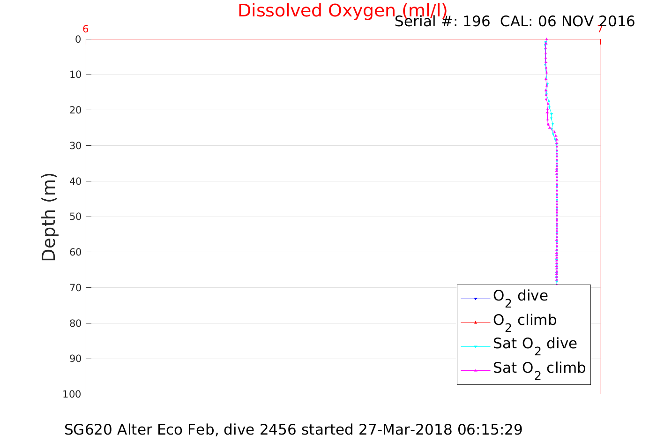
Task: Click the blue O2 dive legend marker
Action: click(x=475, y=299)
